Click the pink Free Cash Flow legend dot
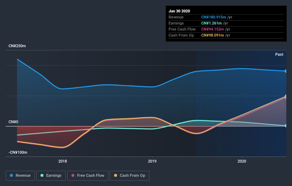 tap(73, 175)
